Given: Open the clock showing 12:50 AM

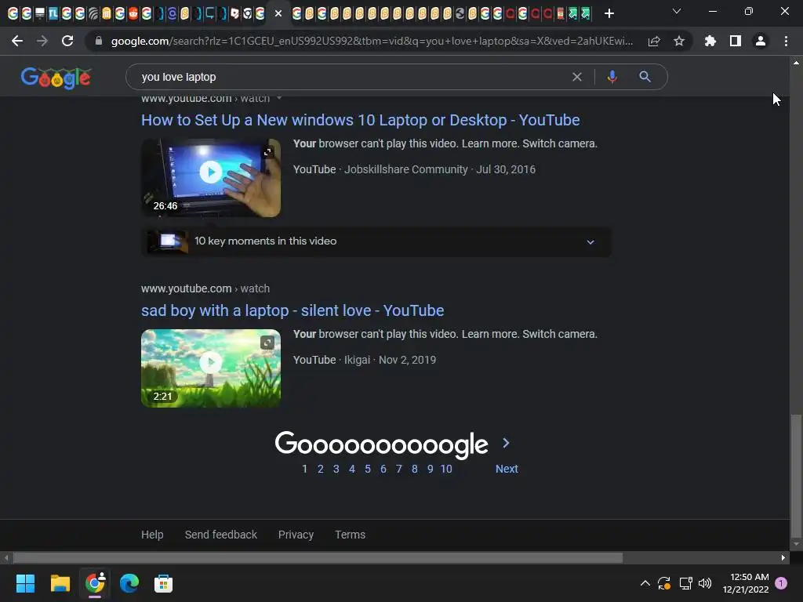Looking at the screenshot, I should [746, 583].
